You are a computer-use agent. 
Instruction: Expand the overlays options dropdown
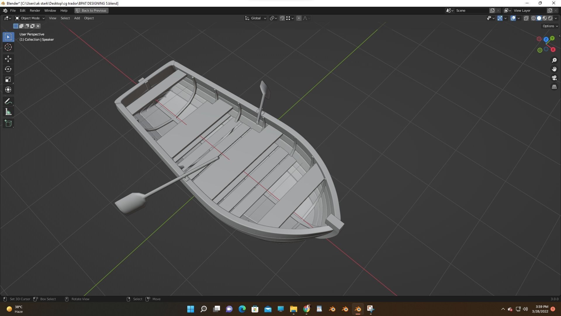pyautogui.click(x=519, y=18)
